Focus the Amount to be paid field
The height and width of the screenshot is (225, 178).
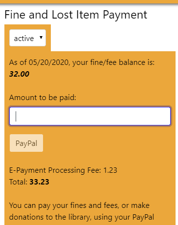click(90, 116)
